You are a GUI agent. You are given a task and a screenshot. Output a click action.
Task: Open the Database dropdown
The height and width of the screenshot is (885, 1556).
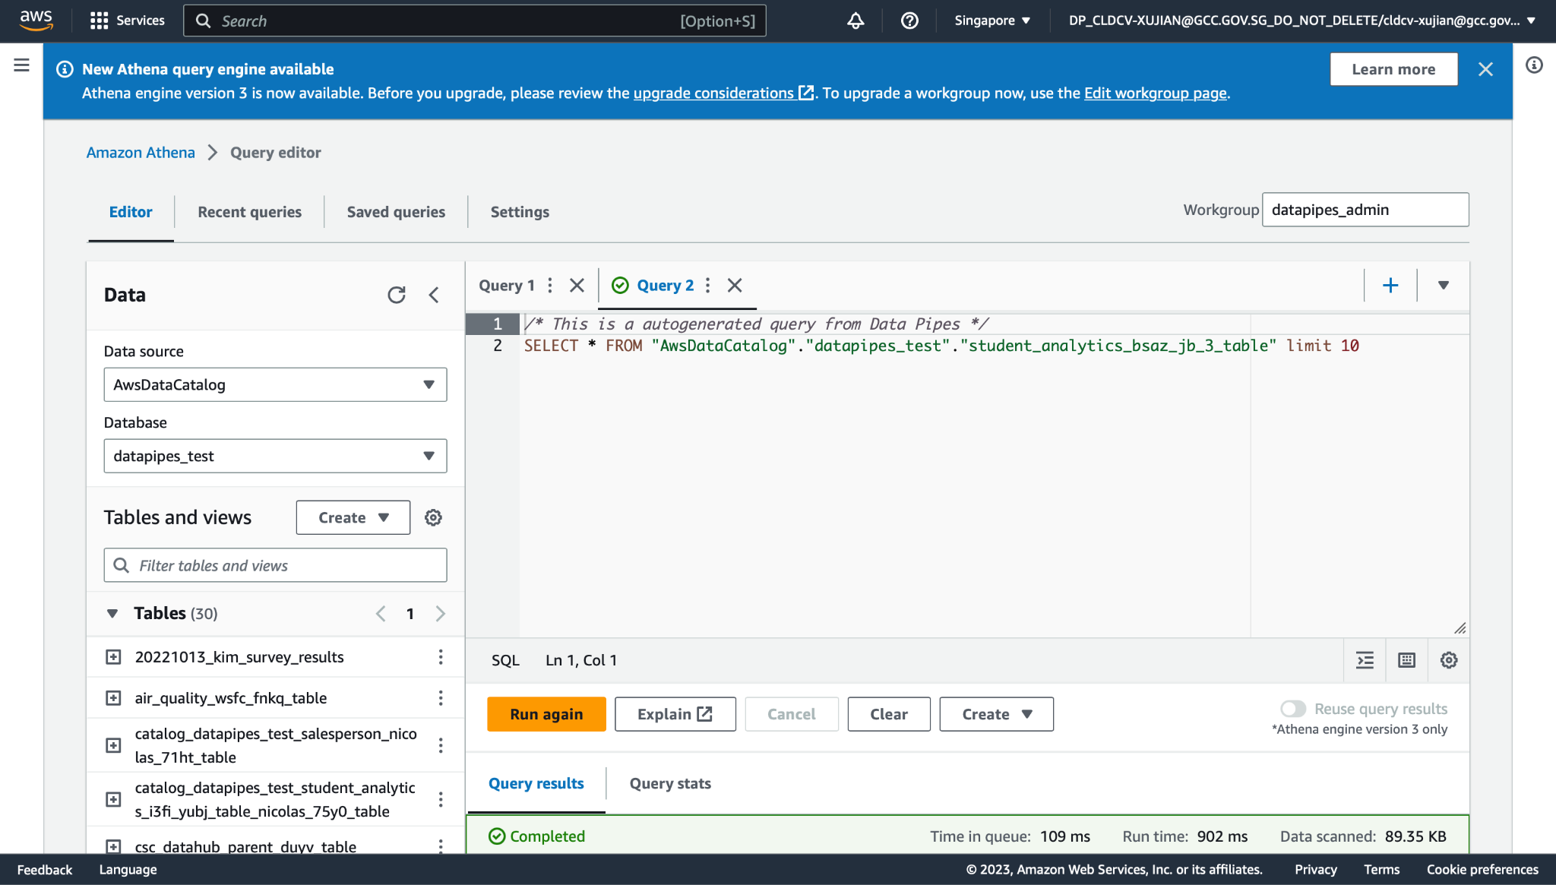coord(275,456)
